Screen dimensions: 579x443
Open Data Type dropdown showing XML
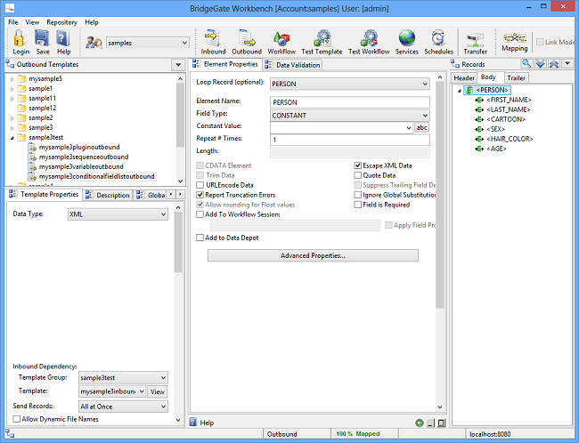(x=118, y=214)
